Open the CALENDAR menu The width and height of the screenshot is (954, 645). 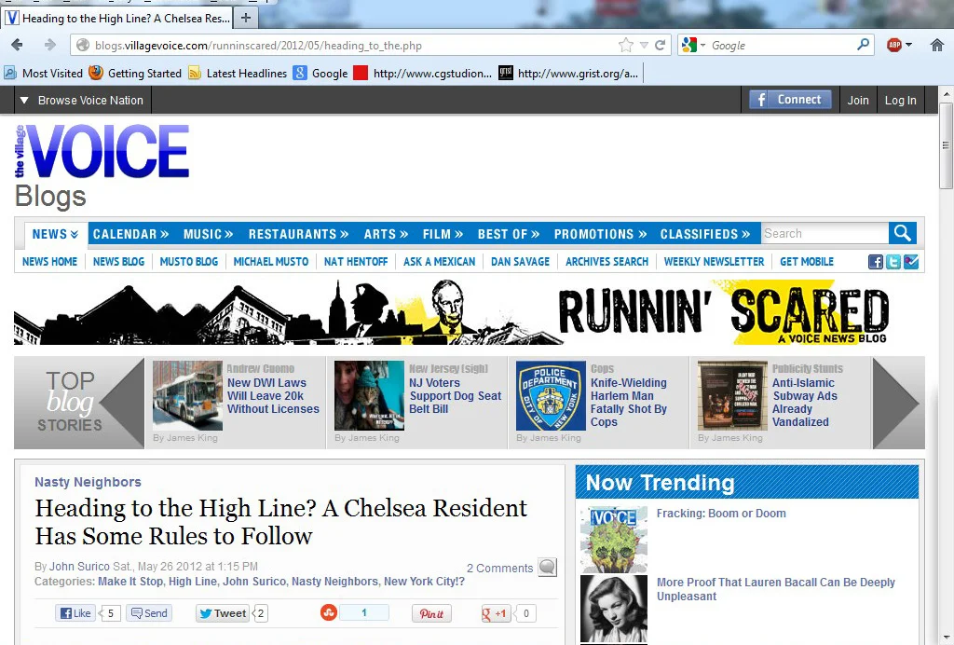point(130,234)
